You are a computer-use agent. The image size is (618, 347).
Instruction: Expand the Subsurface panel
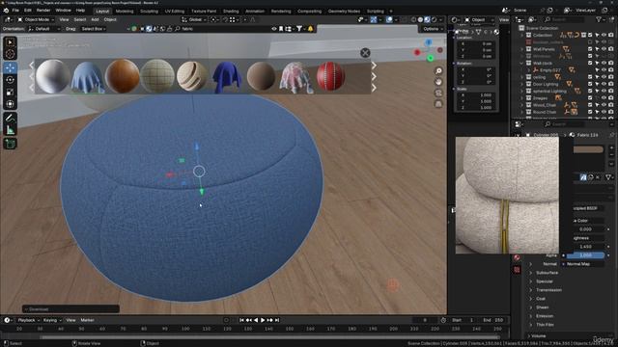530,273
